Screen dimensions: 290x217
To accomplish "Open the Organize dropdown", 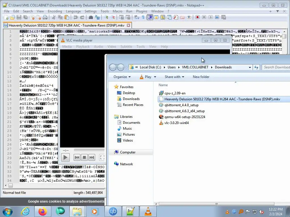I will [x=122, y=77].
